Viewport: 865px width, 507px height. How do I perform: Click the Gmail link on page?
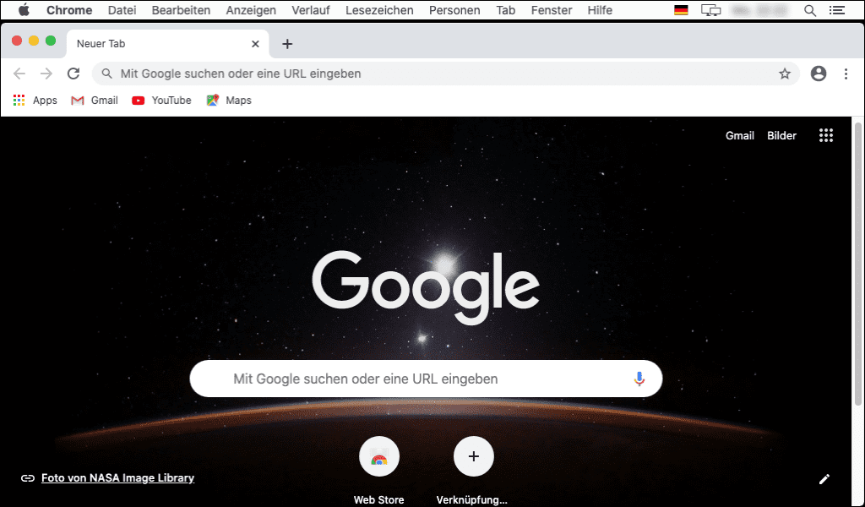(739, 136)
